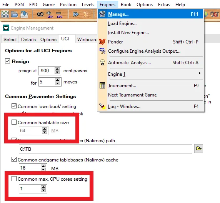Click the minus LEV toolbar icon

(59, 15)
